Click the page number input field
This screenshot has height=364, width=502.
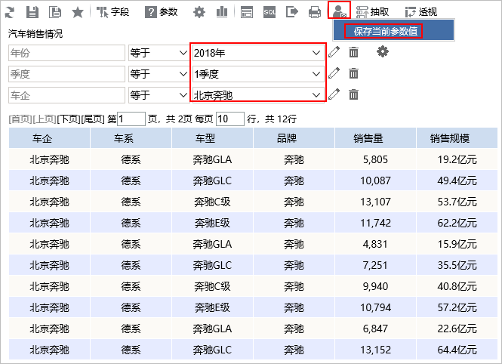(131, 119)
